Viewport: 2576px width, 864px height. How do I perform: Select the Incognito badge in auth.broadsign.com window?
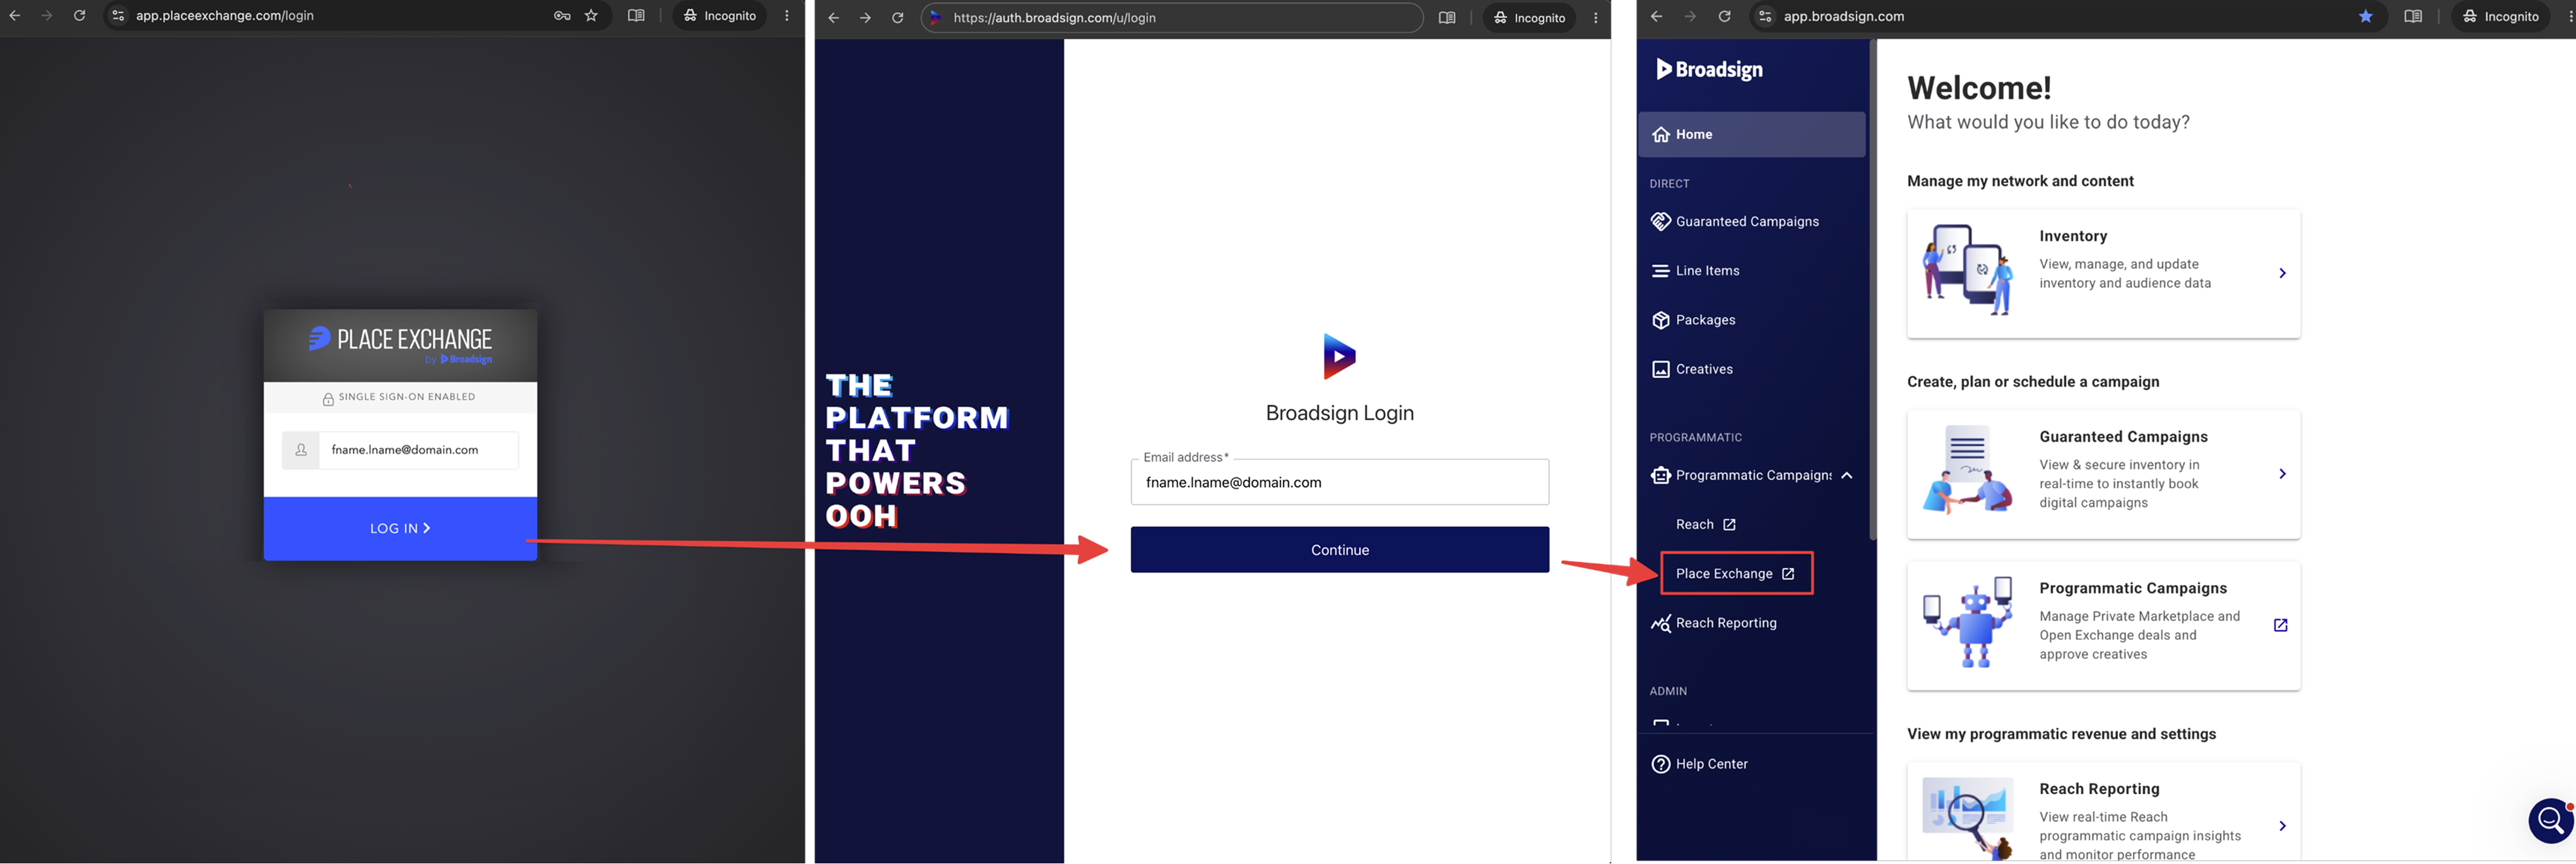[x=1530, y=18]
